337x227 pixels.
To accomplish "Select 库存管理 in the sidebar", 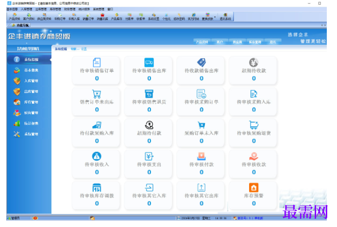I will click(x=29, y=102).
